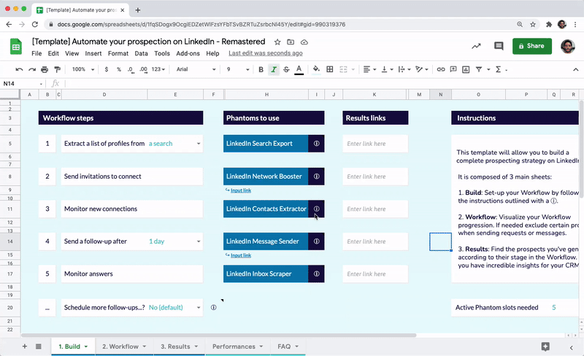Expand the 'a search' dropdown arrow

click(198, 144)
